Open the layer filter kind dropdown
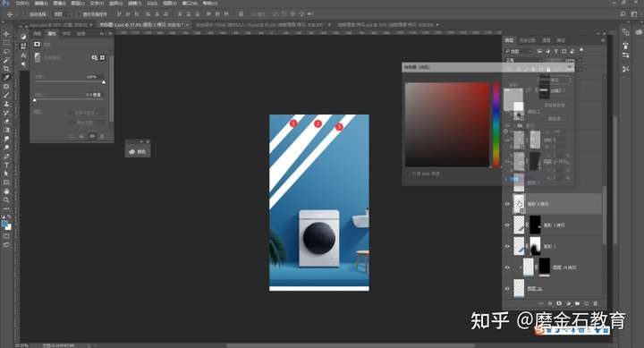644x348 pixels. (x=518, y=51)
